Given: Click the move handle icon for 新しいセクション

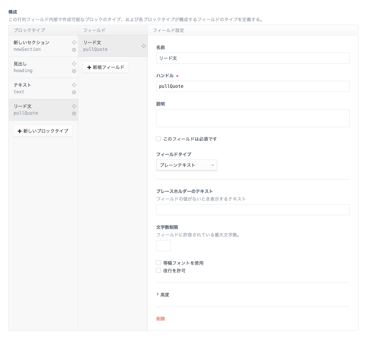Looking at the screenshot, I should [x=74, y=42].
